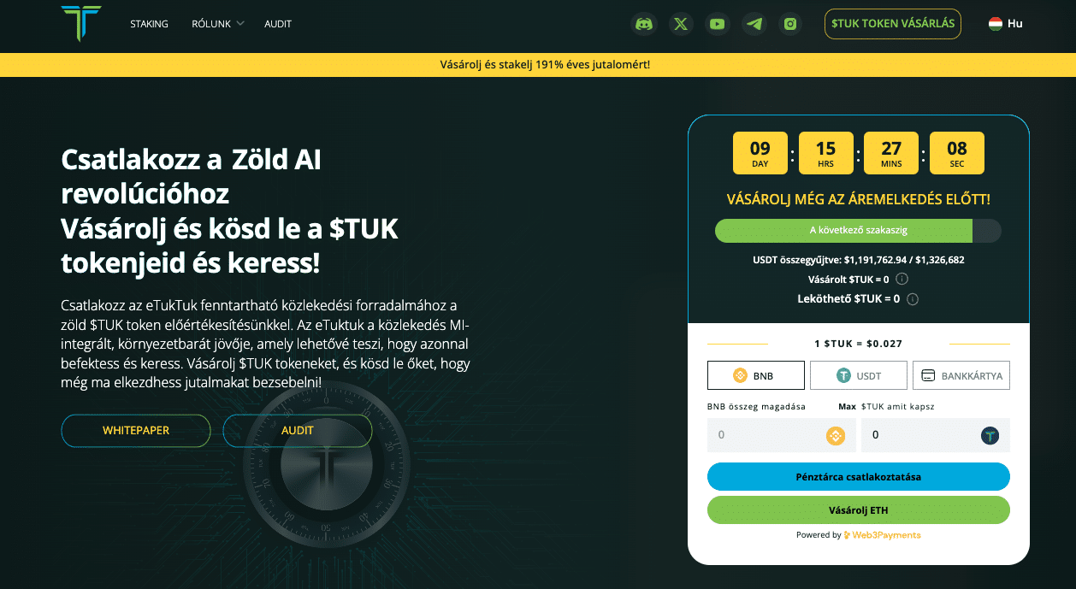Click info icon beside Leköthető $TUK

(913, 299)
